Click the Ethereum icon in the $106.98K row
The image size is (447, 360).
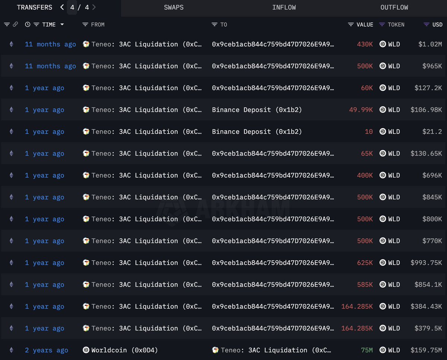point(11,110)
